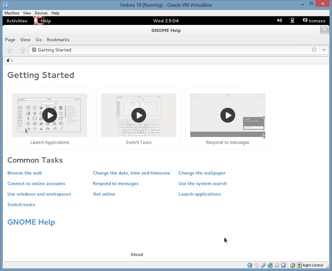The image size is (332, 271).
Task: Open the Go menu
Action: coord(39,40)
